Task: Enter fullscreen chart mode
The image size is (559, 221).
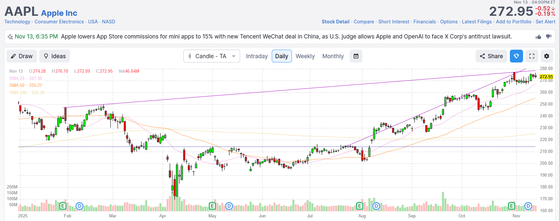Action: coord(532,56)
